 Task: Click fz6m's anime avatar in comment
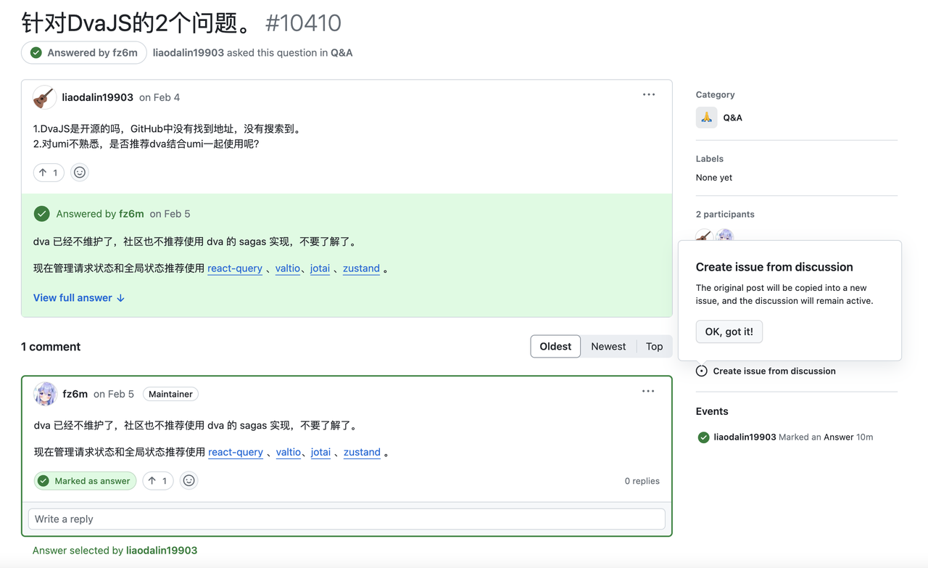[45, 394]
